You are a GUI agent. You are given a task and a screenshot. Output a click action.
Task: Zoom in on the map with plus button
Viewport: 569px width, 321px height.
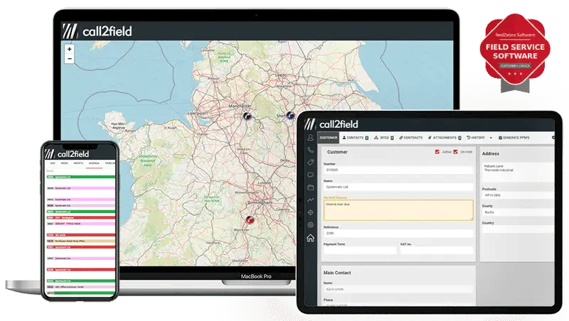pyautogui.click(x=69, y=49)
